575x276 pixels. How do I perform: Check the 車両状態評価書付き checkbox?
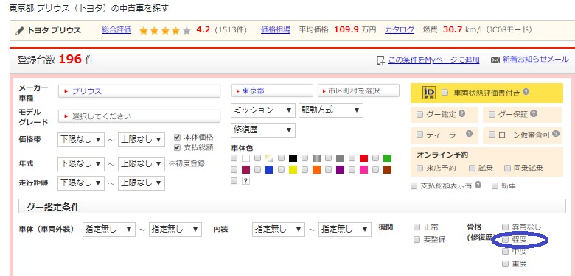pos(445,93)
